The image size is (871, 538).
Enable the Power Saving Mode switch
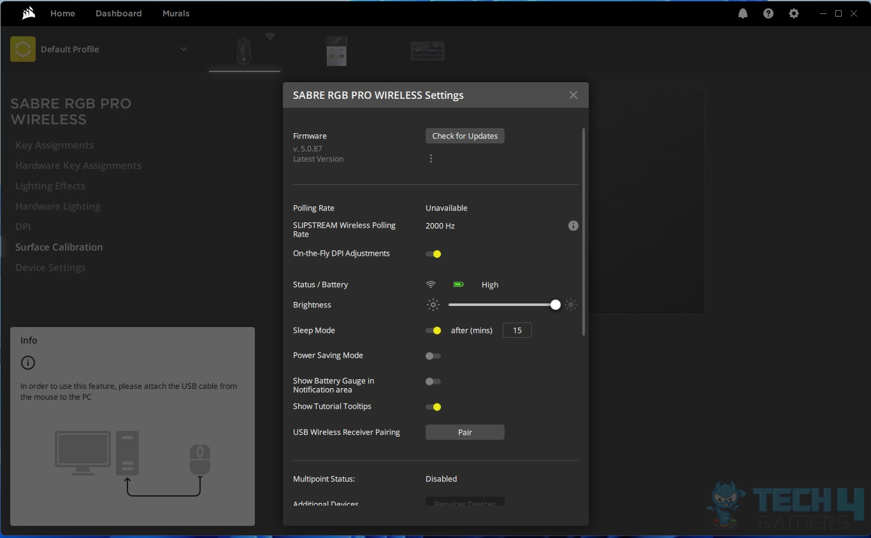(x=433, y=356)
